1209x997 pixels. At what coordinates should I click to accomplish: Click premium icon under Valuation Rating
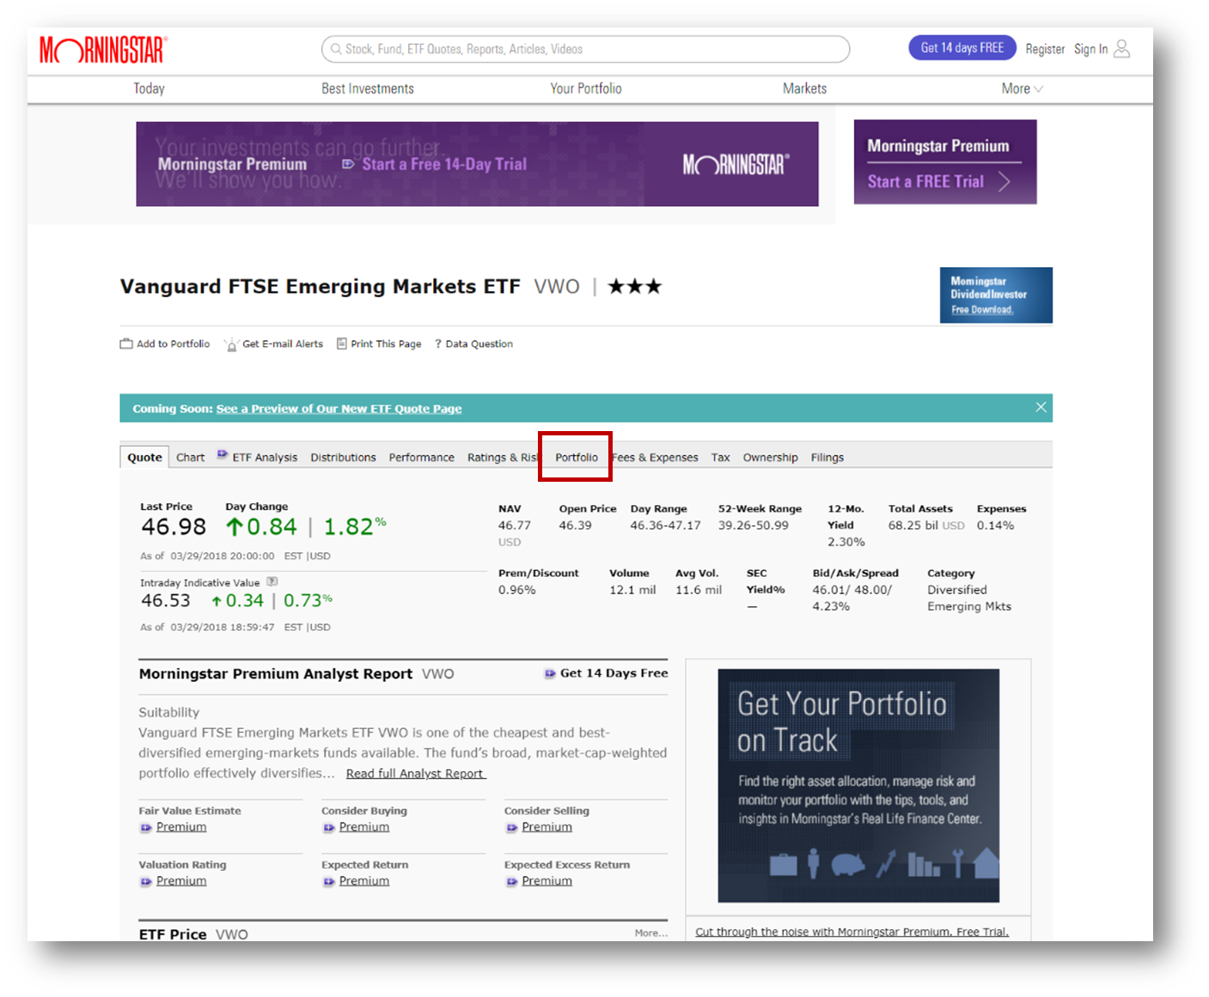(146, 882)
